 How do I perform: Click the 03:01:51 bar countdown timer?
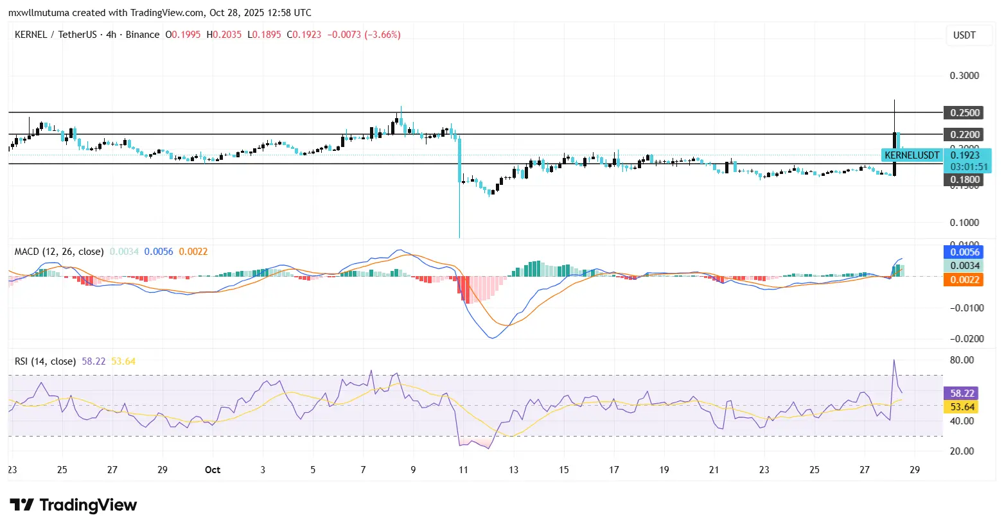(969, 166)
